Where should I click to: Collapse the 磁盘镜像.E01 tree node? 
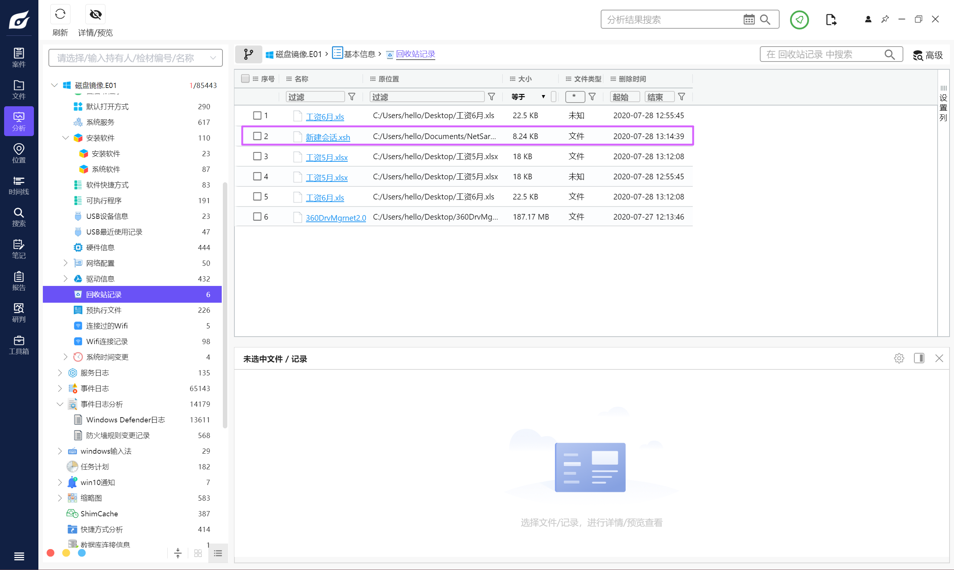[x=54, y=85]
